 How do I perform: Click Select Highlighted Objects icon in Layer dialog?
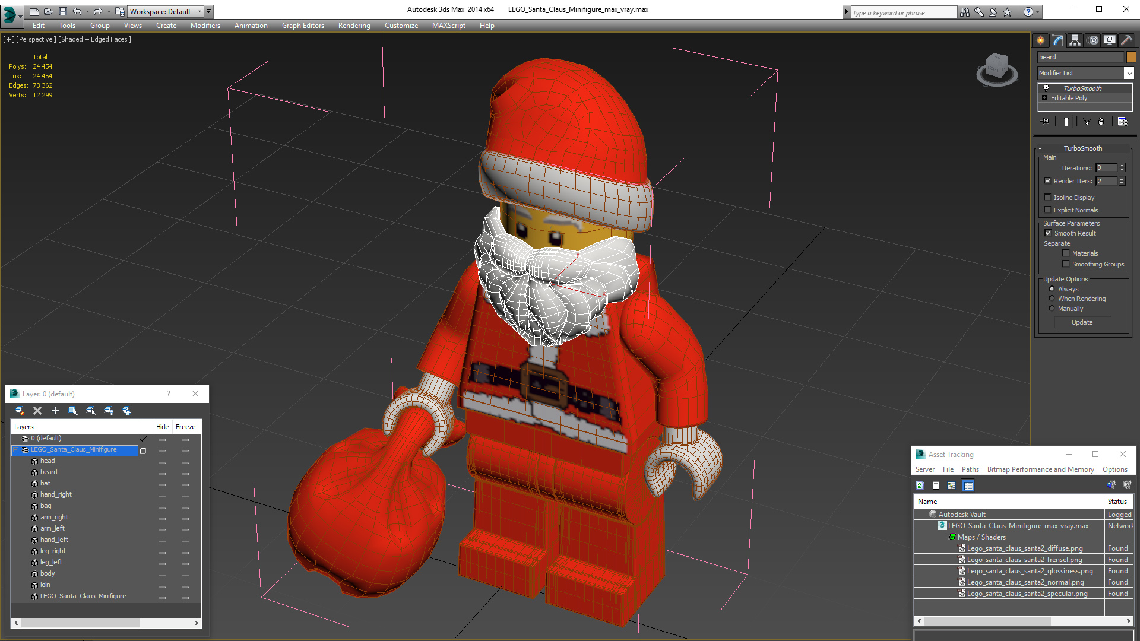coord(73,411)
